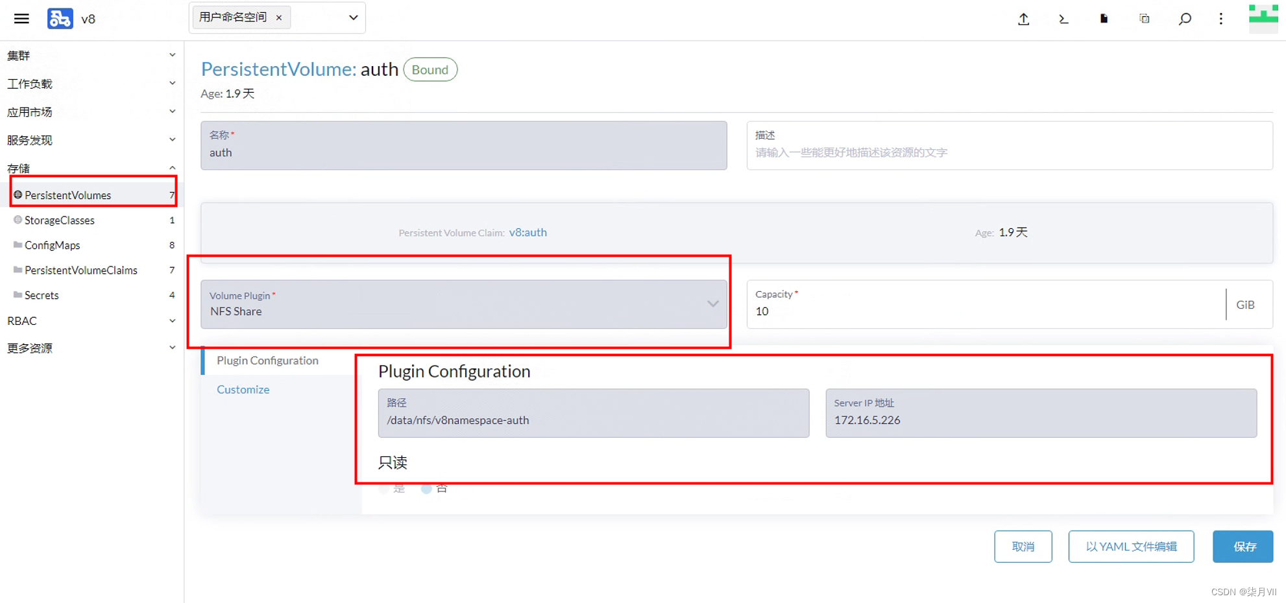Click the Capacity input field
This screenshot has width=1286, height=603.
(986, 304)
